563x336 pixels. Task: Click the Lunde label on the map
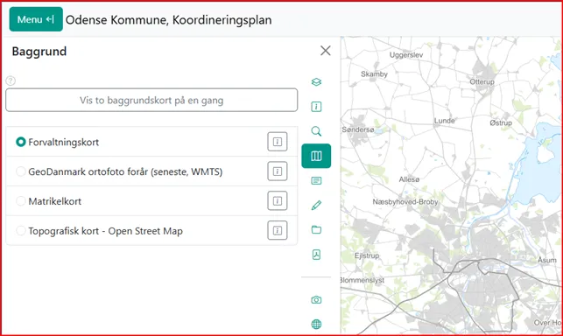tap(445, 121)
